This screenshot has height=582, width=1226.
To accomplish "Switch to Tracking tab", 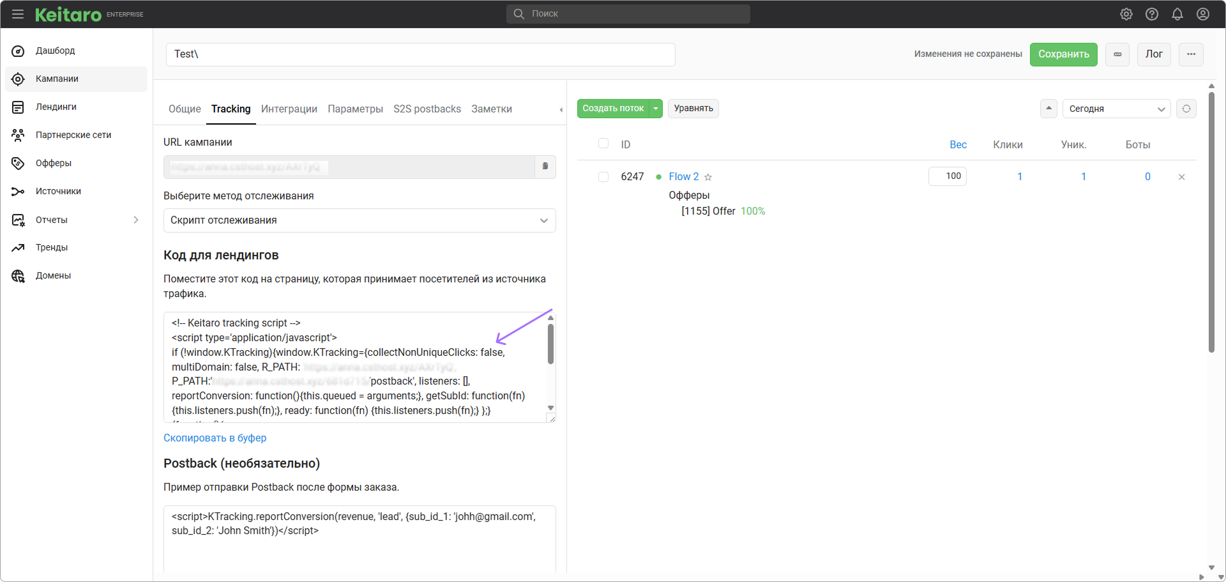I will coord(231,109).
